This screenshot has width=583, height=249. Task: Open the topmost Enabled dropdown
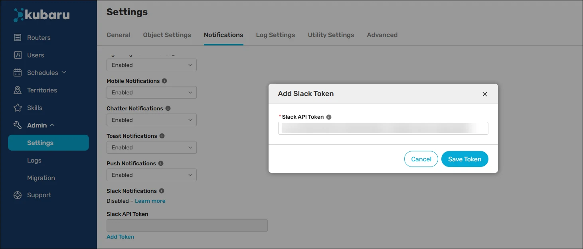[152, 65]
